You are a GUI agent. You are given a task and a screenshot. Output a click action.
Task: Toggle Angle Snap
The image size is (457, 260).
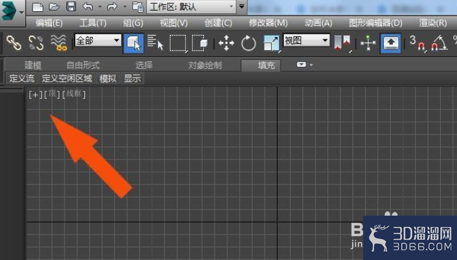coord(439,43)
